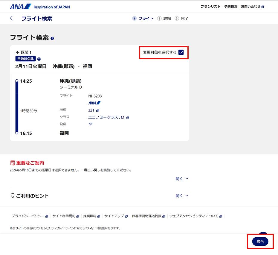This screenshot has height=255, width=278.
Task: Click the external link icon after エコノミークラス:M
Action: [128, 117]
